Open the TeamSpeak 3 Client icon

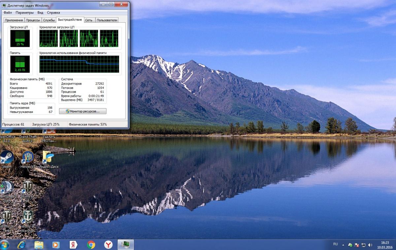click(x=7, y=188)
